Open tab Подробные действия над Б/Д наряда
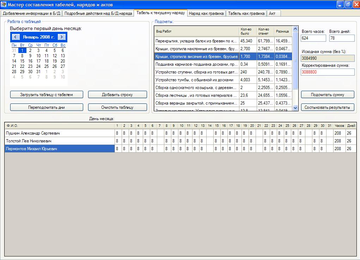This screenshot has height=260, width=360. [x=98, y=13]
